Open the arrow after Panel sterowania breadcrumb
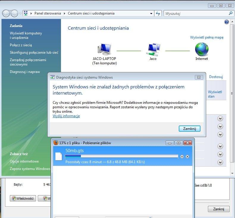The image size is (235, 218). tap(64, 13)
